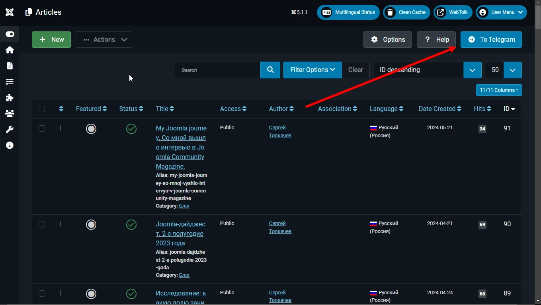This screenshot has height=305, width=541.
Task: Sort by Language column header
Action: pos(387,109)
